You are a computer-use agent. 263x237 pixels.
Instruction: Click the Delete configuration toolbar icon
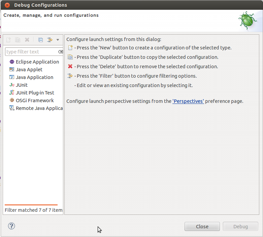[27, 40]
